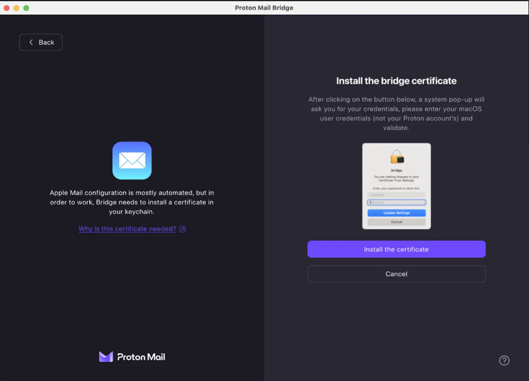Screen dimensions: 529x381
Task: Open the 'Why is this certificate needed?' link
Action: (127, 229)
